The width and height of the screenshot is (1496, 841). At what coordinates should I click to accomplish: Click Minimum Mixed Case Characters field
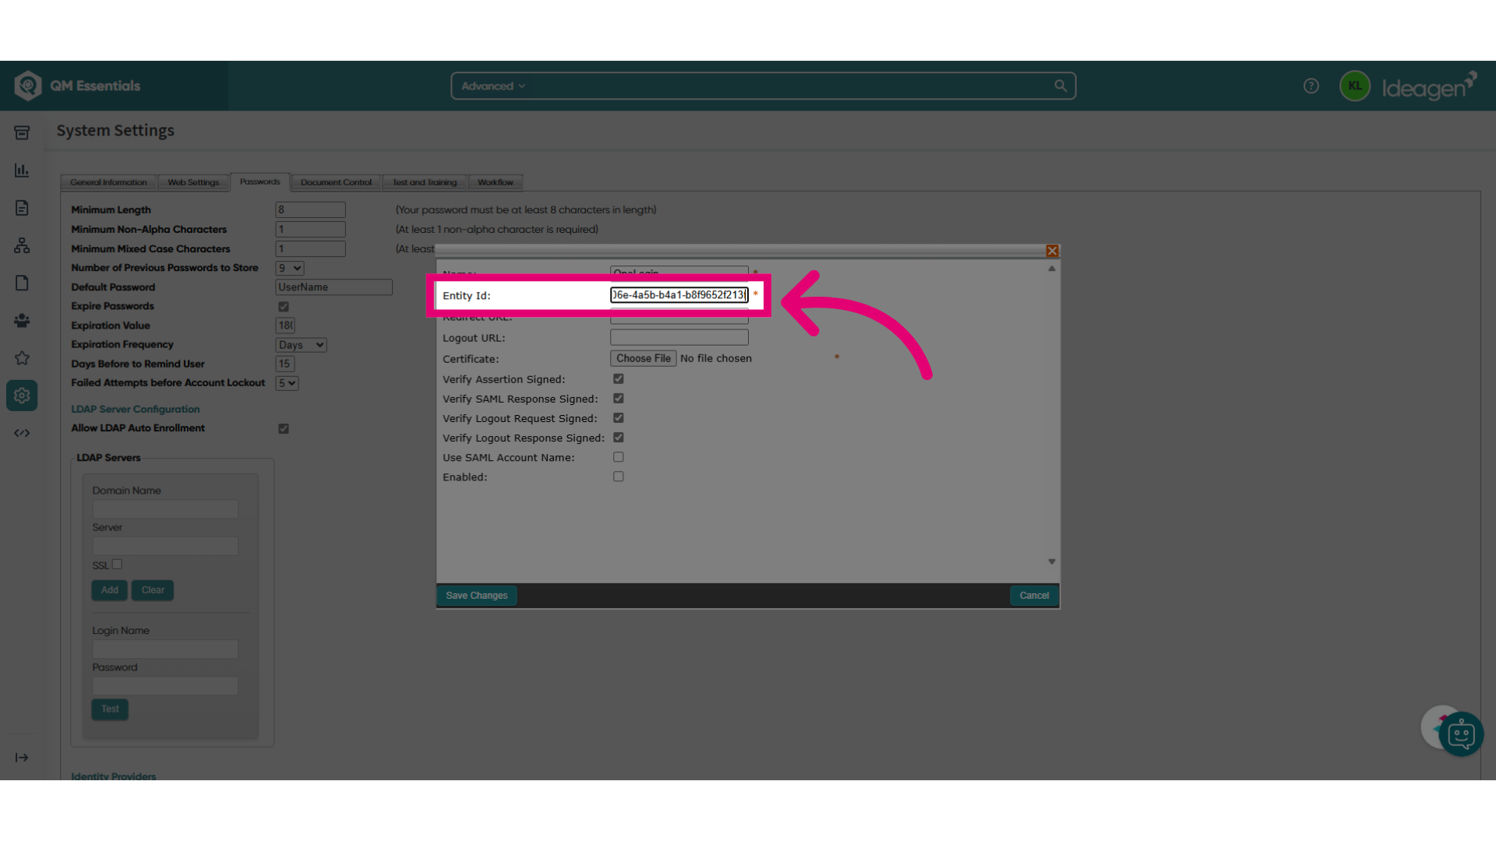(310, 248)
